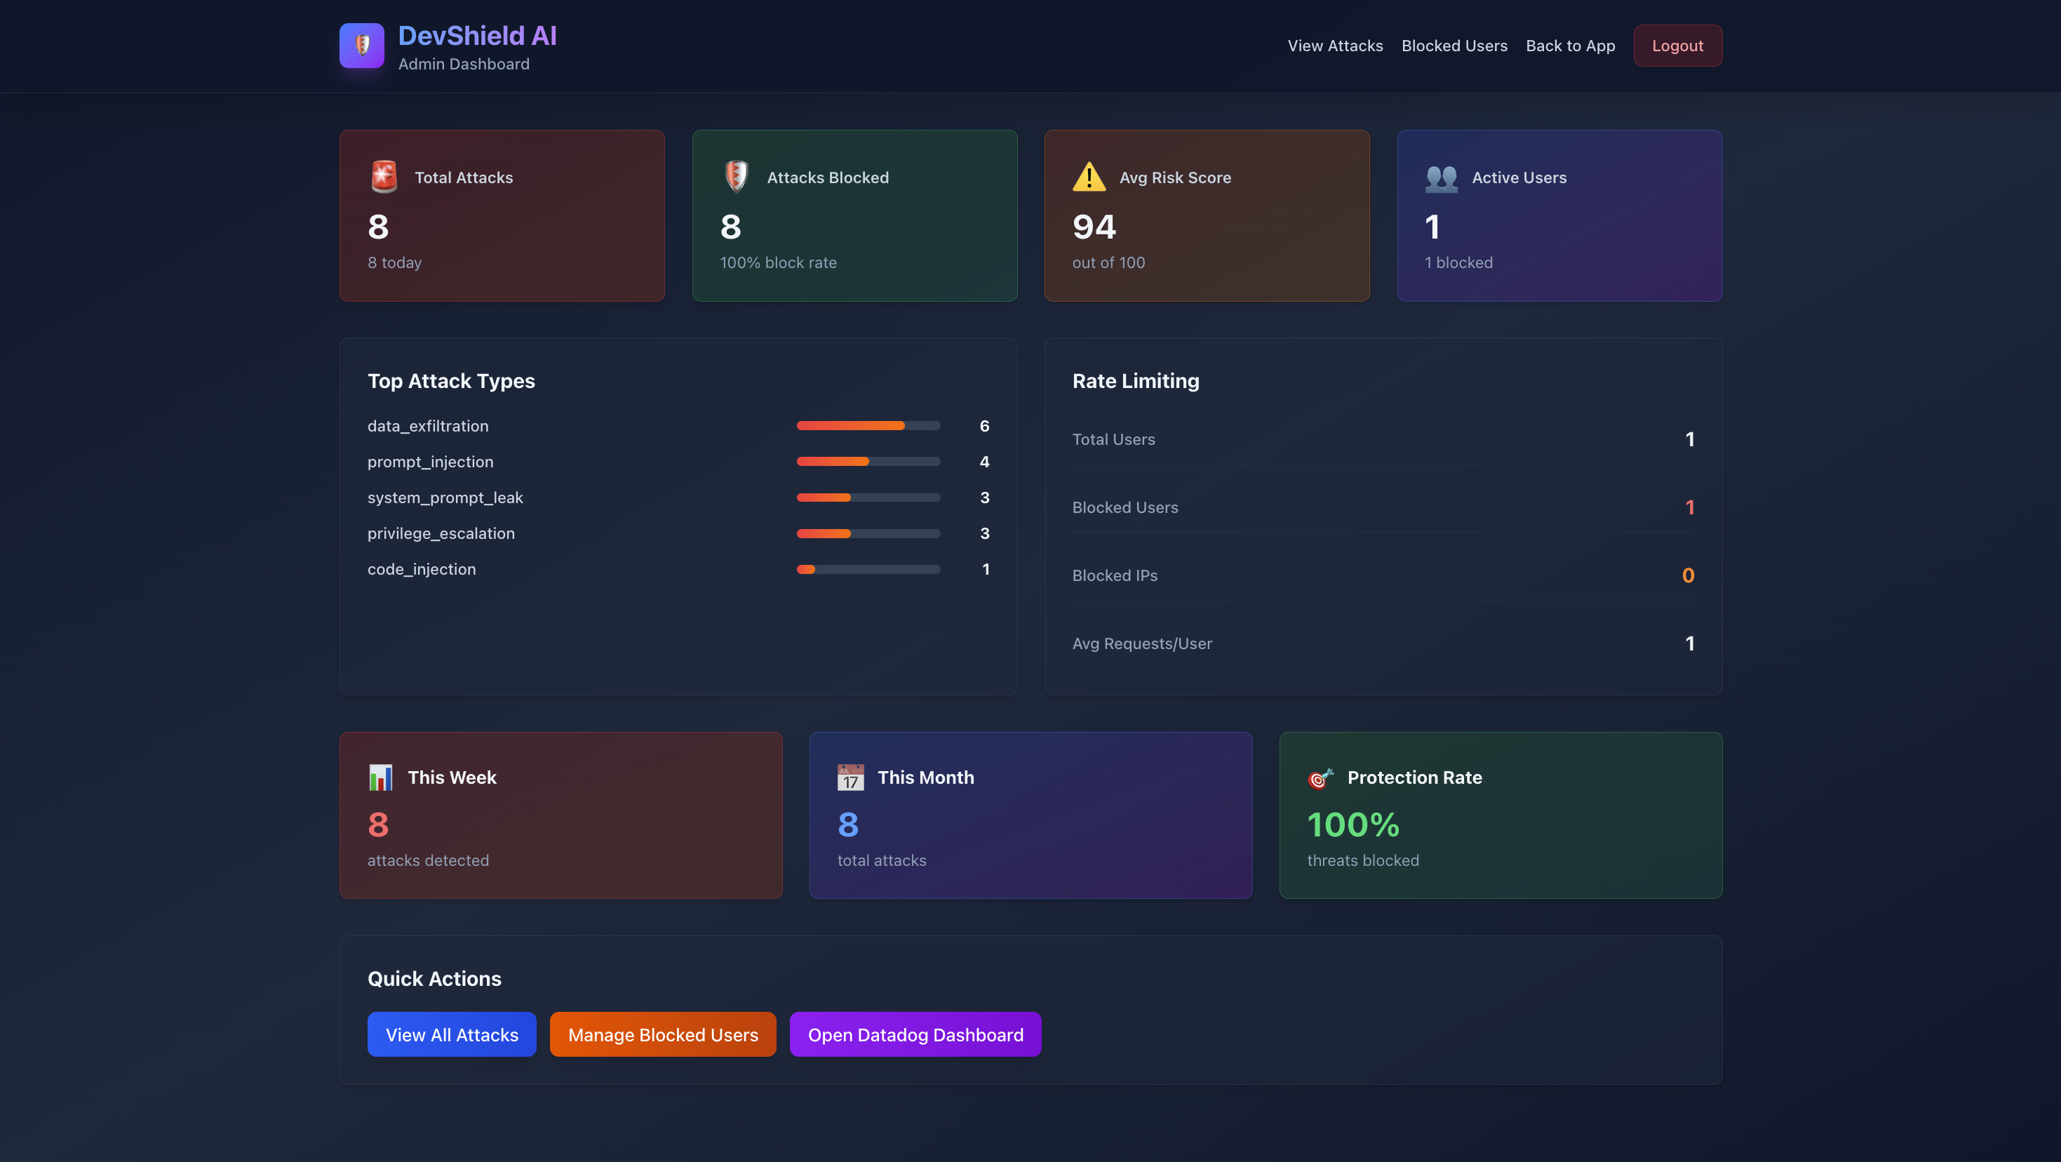Select the prompt_injection attack type row
The height and width of the screenshot is (1162, 2061).
tap(431, 462)
